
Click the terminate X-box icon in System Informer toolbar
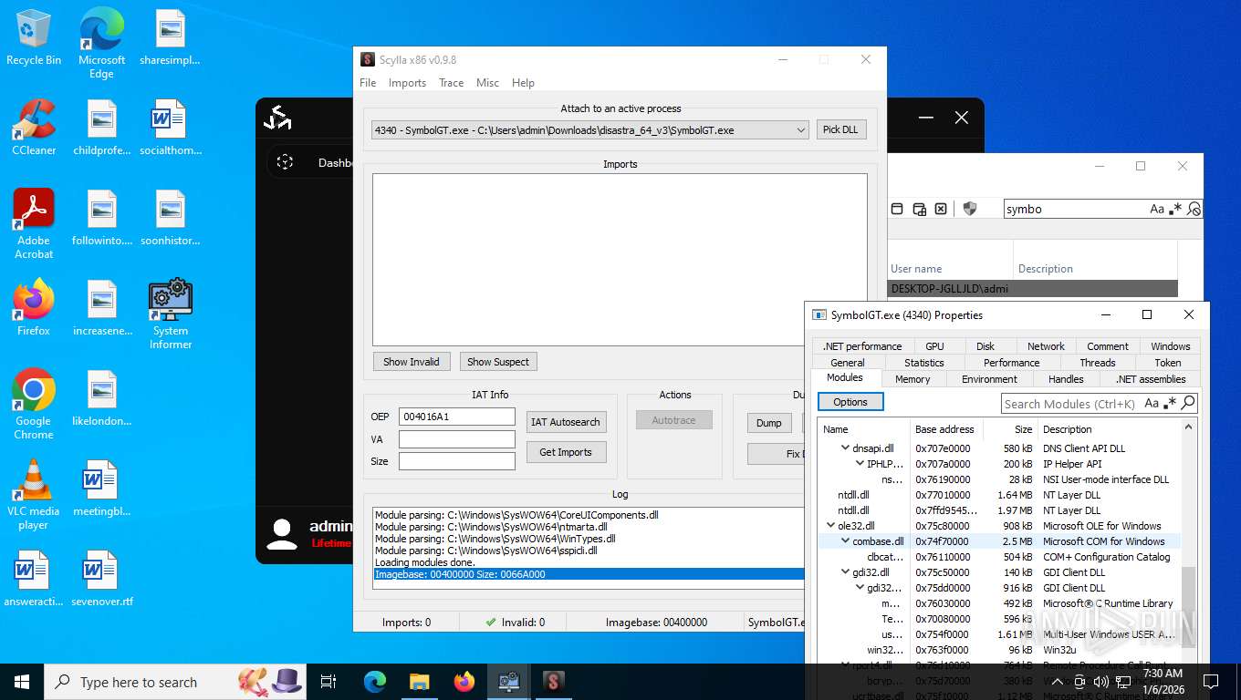point(941,209)
